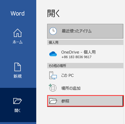This screenshot has height=124, width=125.
Task: Click the folder icon next to 参照
Action: (53, 101)
